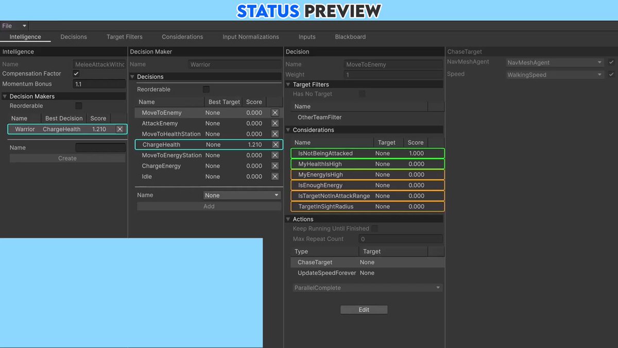The width and height of the screenshot is (618, 348).
Task: Click the Edit button
Action: point(364,310)
